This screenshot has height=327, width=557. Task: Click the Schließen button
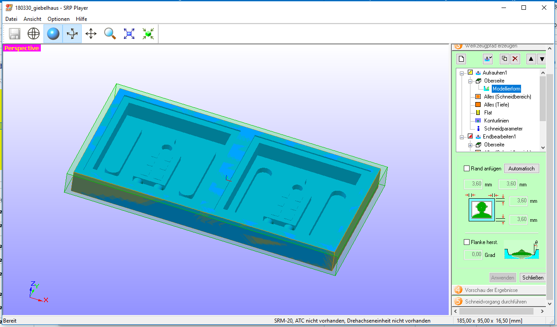pyautogui.click(x=533, y=278)
